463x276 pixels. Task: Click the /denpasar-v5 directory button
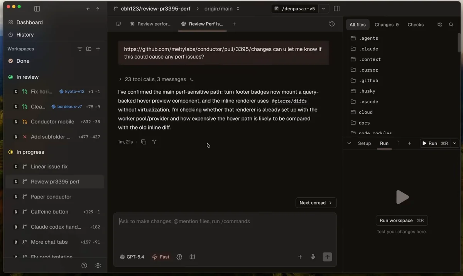(295, 8)
